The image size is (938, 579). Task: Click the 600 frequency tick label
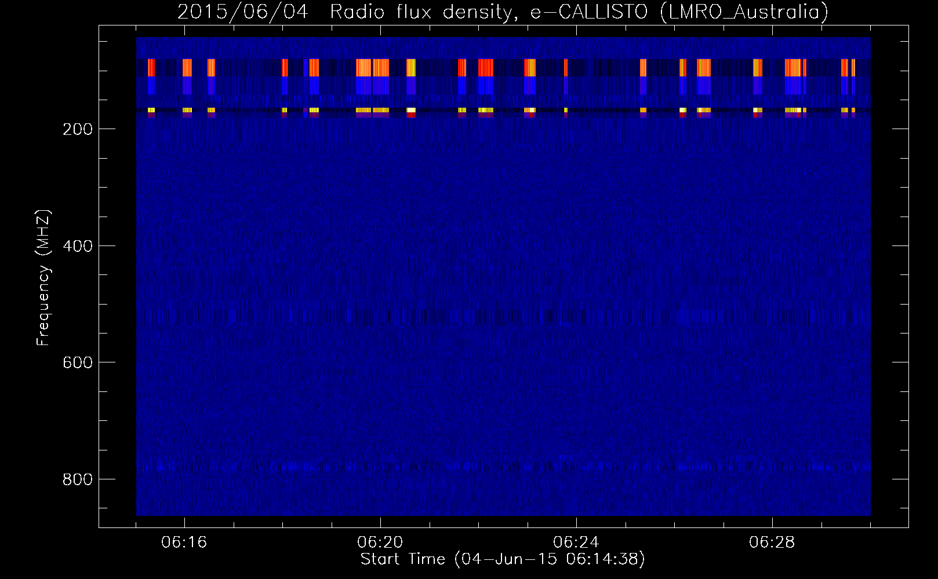(78, 362)
